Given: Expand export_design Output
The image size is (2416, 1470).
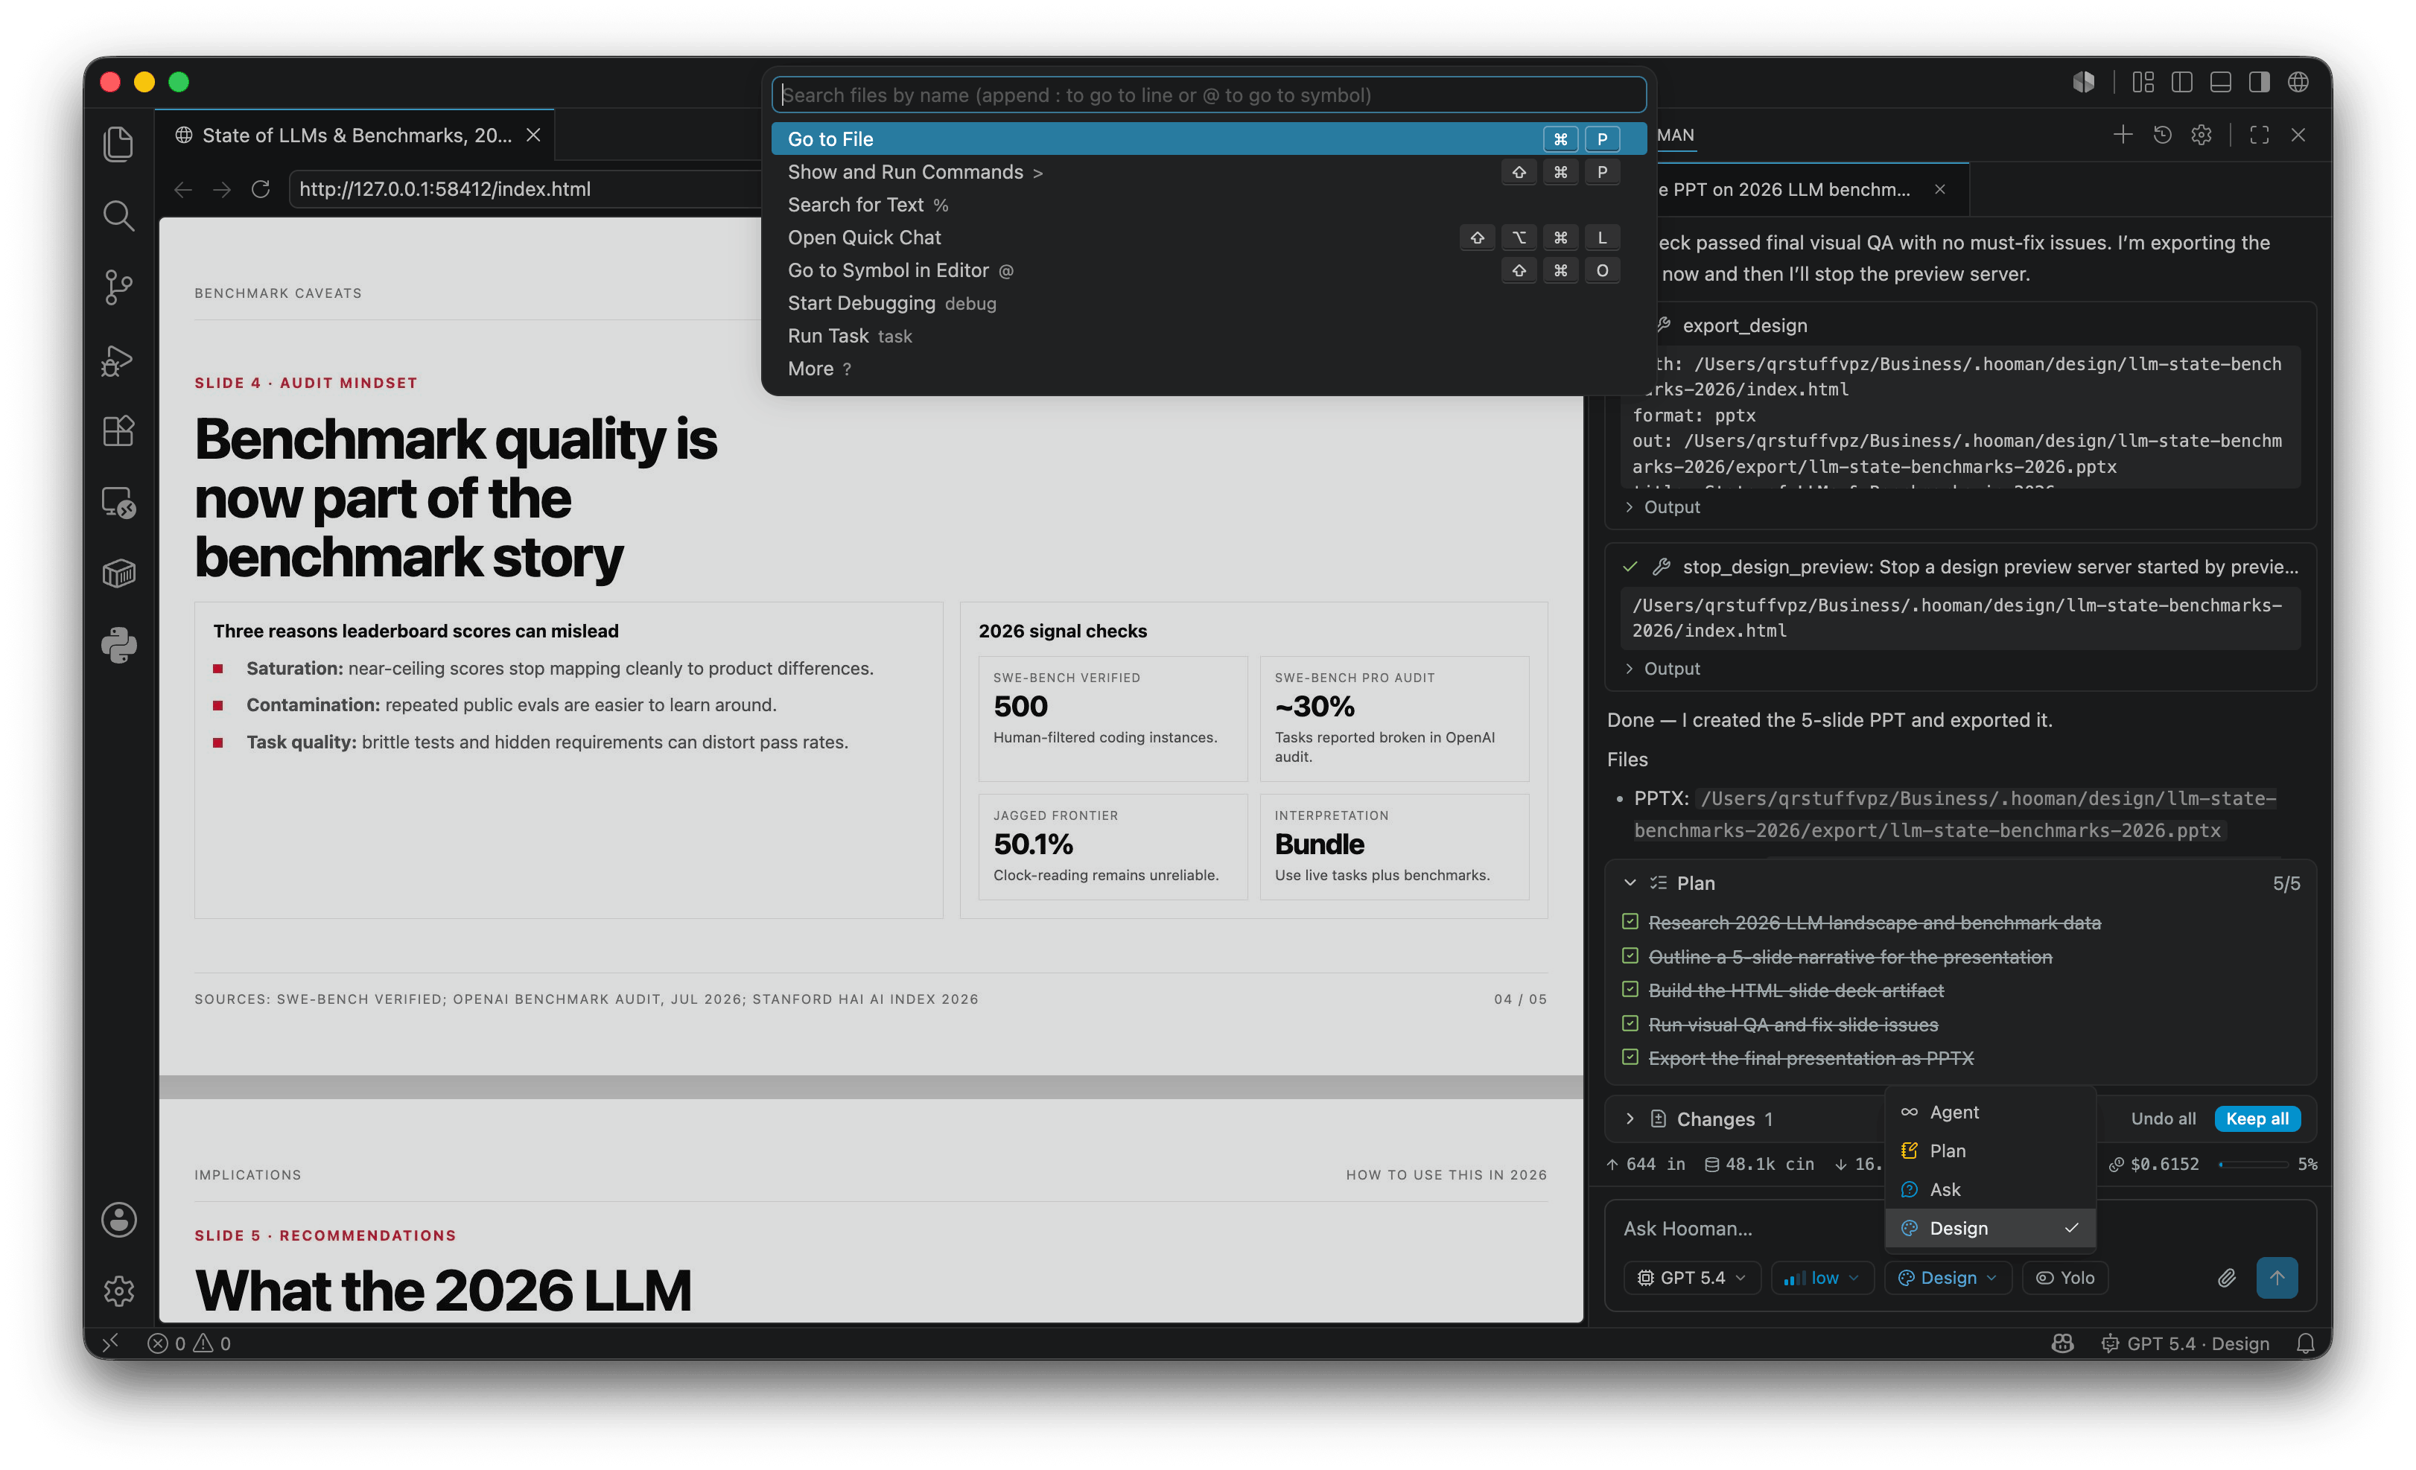Looking at the screenshot, I should coord(1663,507).
